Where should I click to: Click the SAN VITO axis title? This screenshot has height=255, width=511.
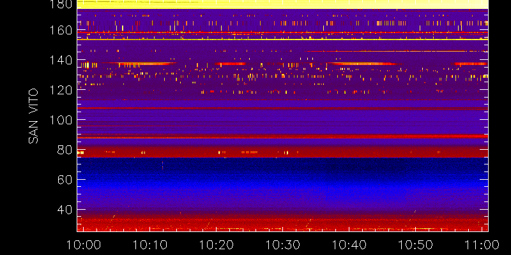point(33,116)
